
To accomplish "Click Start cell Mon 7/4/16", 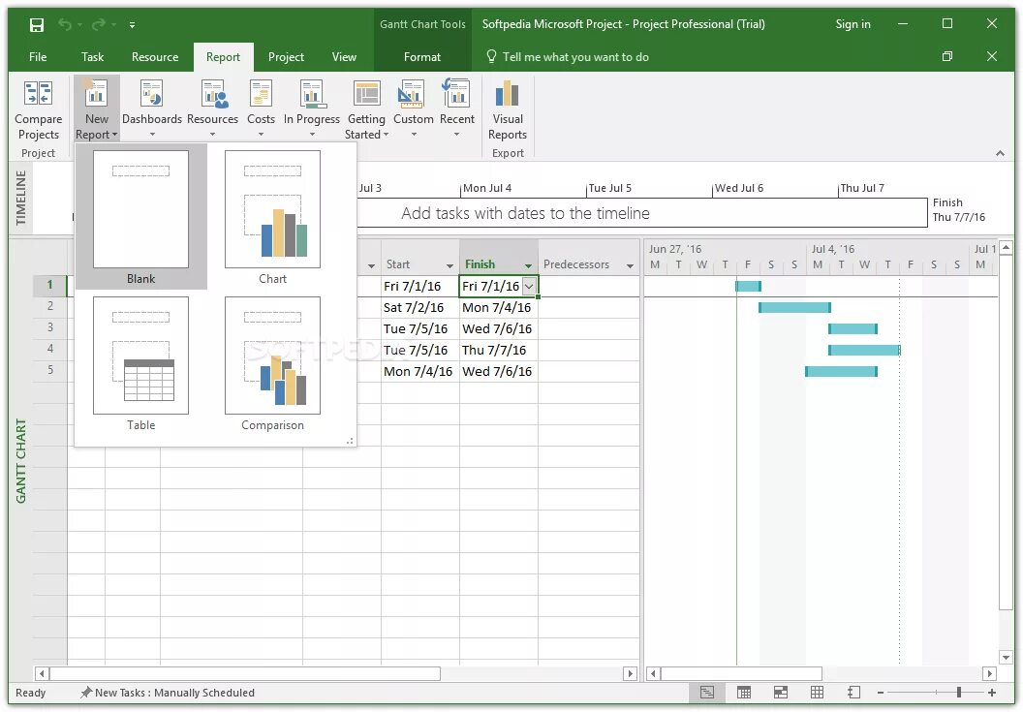I will (x=420, y=371).
